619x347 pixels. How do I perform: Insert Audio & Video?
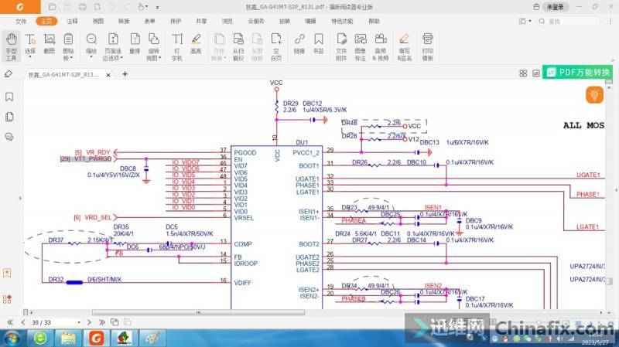pos(380,46)
